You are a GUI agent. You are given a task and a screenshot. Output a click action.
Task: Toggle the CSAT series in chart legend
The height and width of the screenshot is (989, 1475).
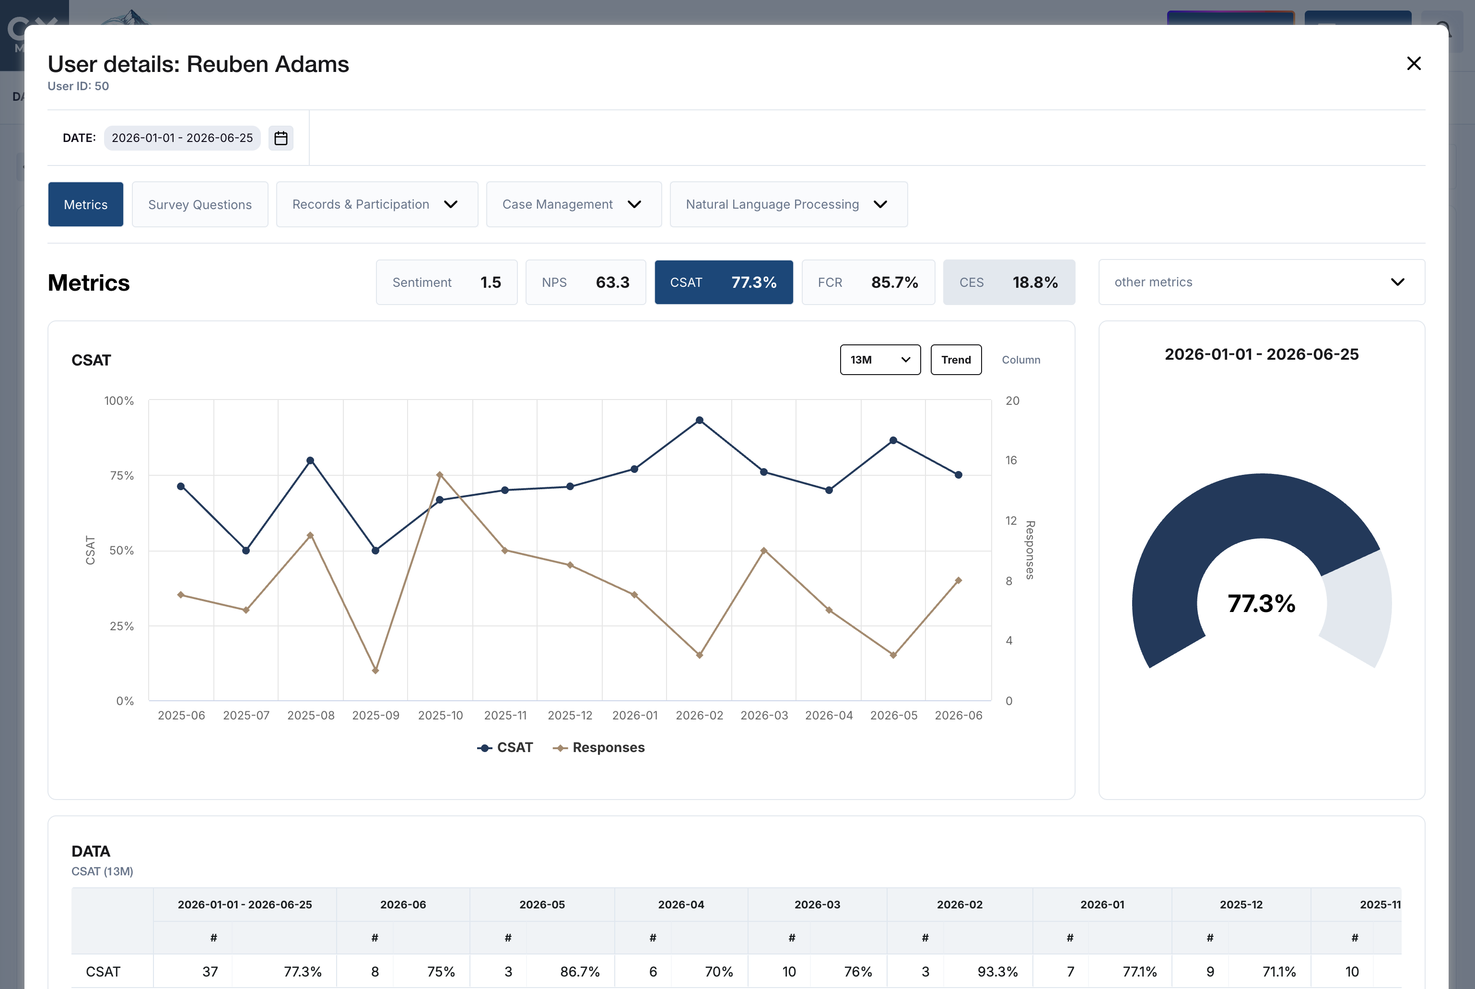point(505,747)
